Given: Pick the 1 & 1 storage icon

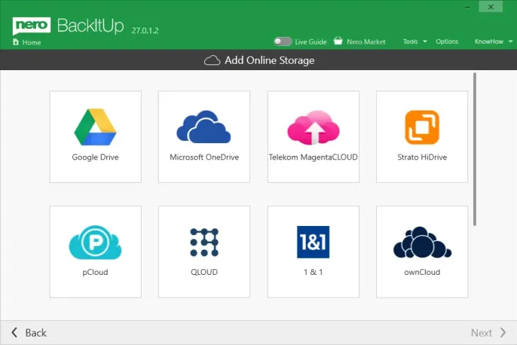Looking at the screenshot, I should (313, 243).
